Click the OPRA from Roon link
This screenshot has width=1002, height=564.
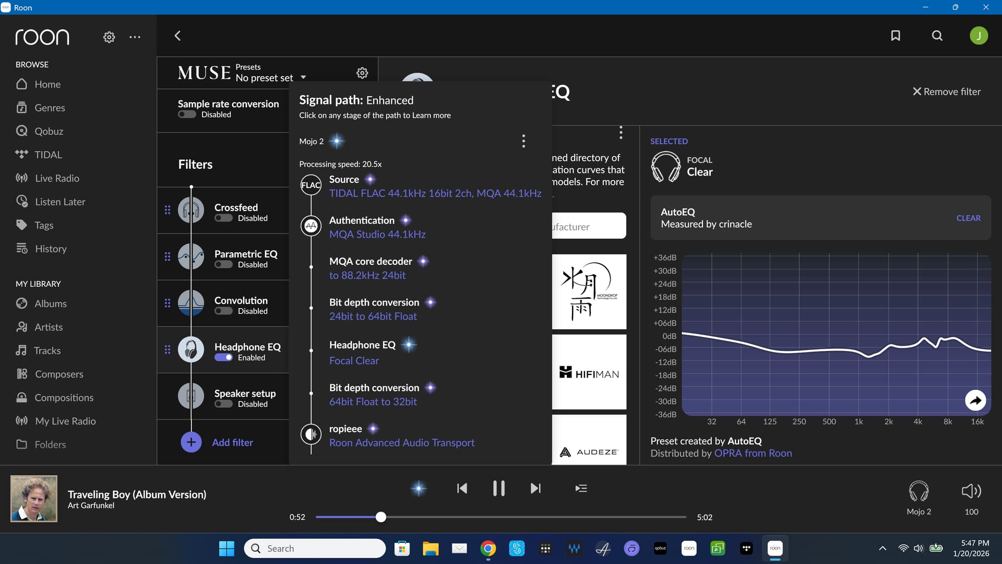pos(753,453)
